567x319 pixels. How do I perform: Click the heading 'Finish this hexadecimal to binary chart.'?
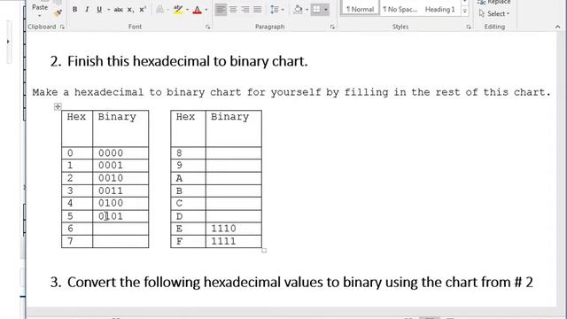pos(187,61)
